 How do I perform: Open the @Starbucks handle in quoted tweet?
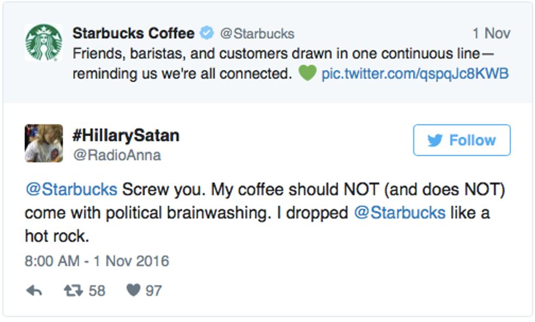tap(257, 34)
